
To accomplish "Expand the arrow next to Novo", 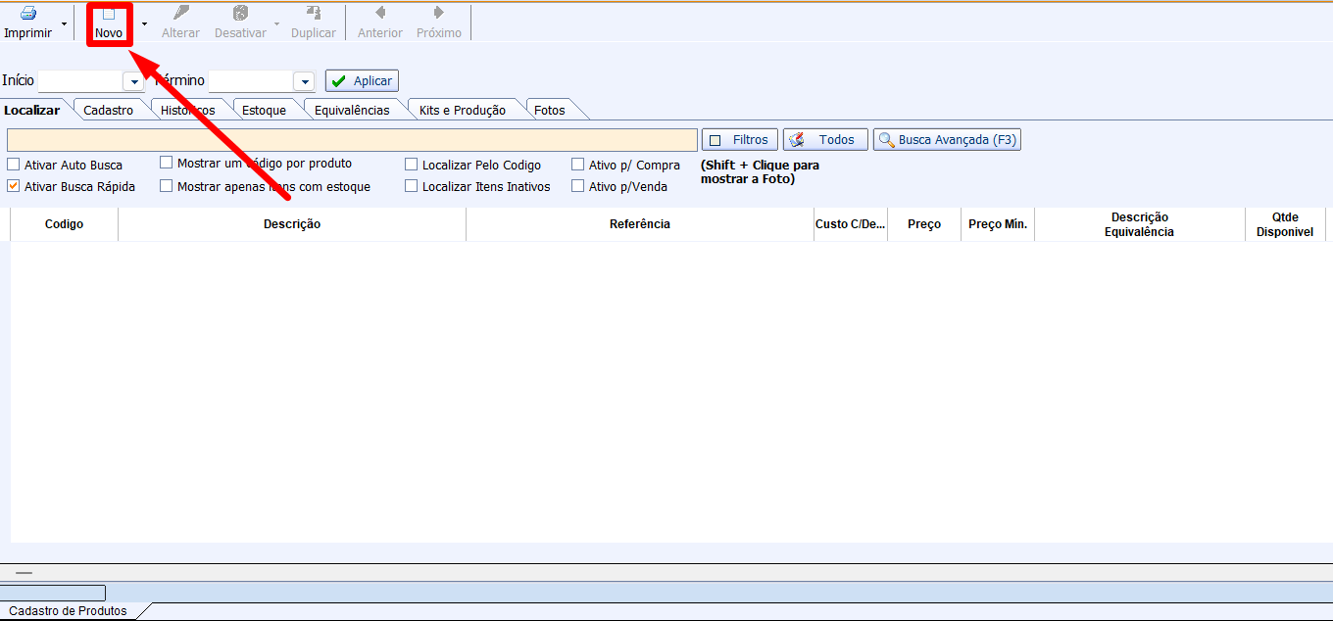I will point(144,23).
